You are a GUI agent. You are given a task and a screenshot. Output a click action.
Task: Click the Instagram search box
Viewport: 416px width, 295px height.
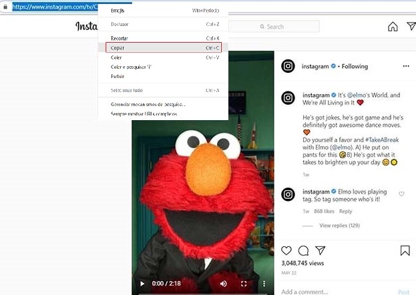point(274,27)
